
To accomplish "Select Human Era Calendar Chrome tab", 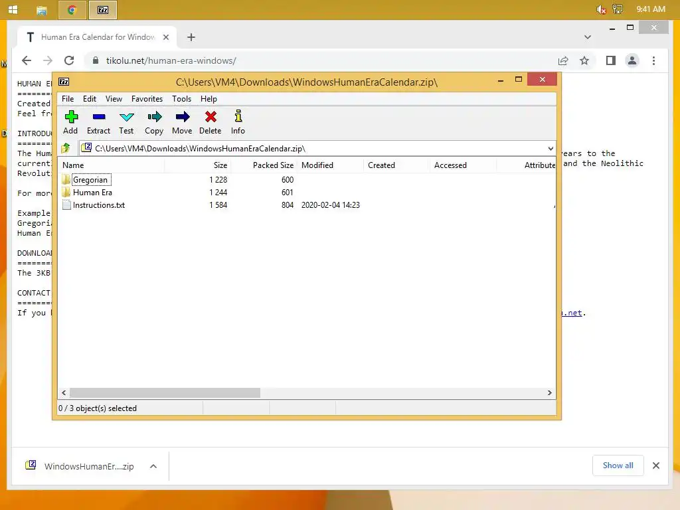I will click(x=98, y=37).
